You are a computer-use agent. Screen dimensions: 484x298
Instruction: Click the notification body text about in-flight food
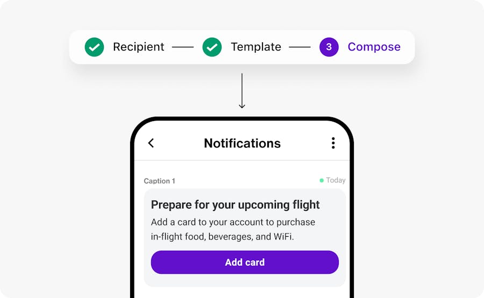233,229
